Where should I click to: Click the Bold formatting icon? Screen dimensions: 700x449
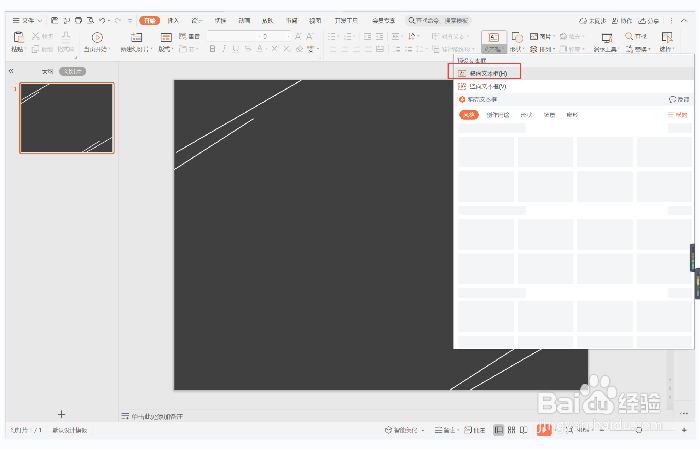tap(212, 49)
